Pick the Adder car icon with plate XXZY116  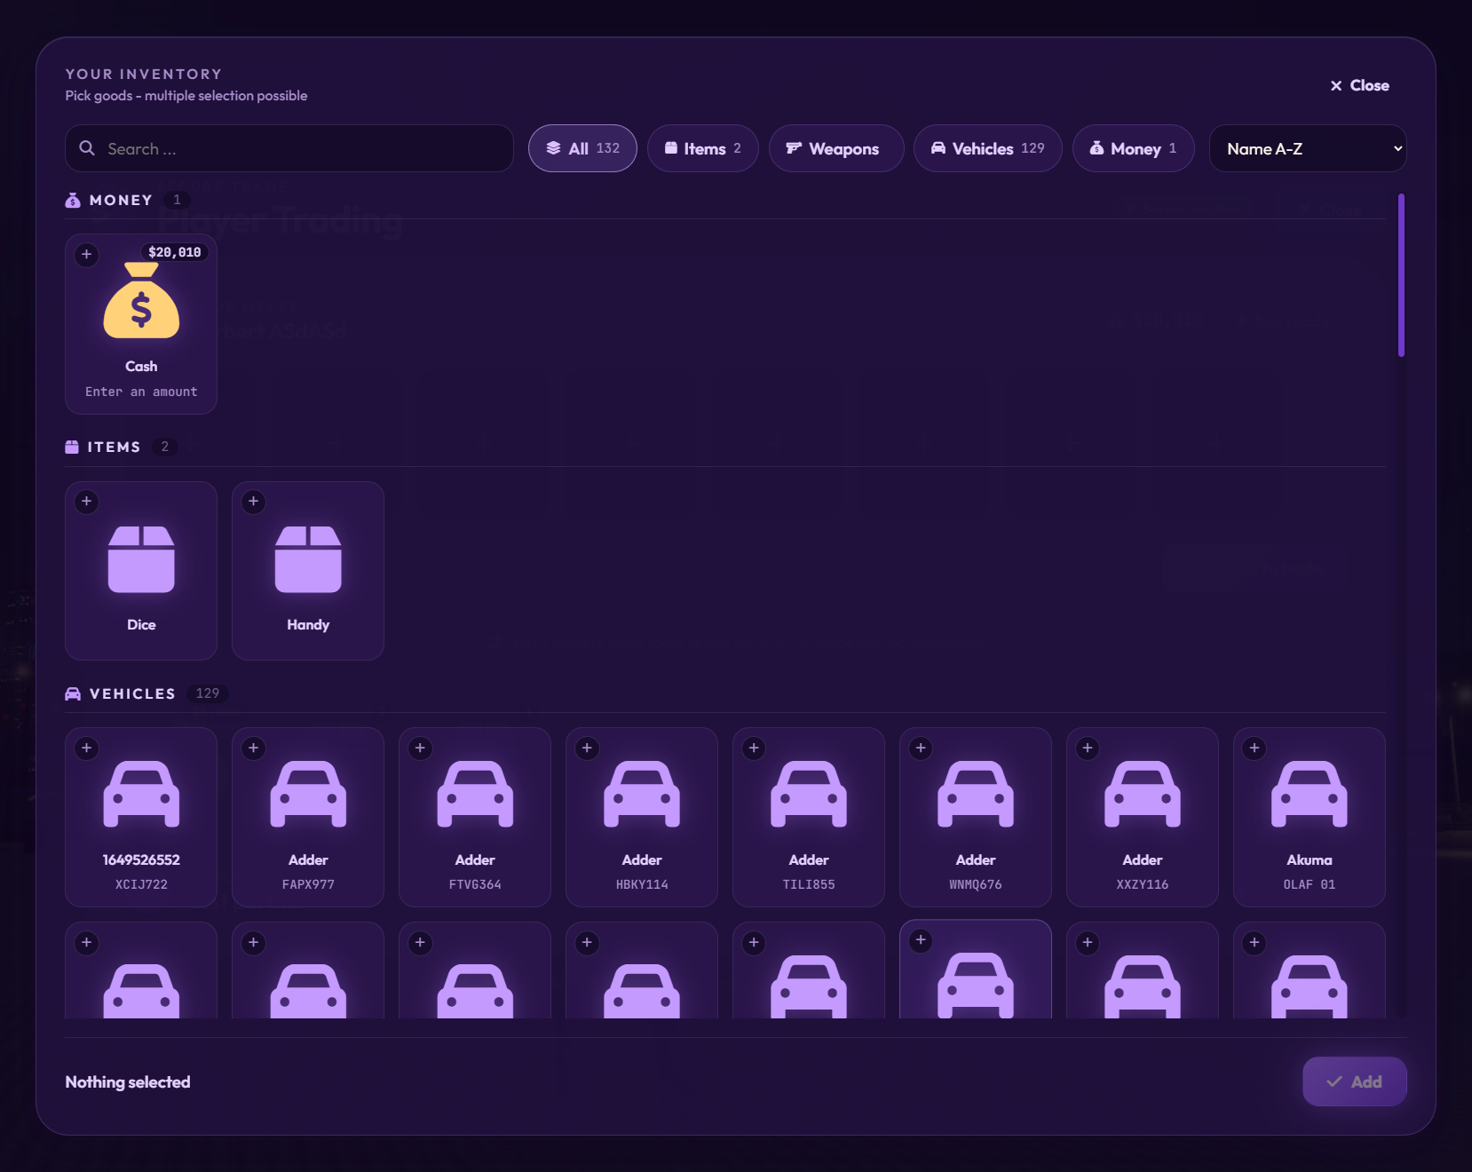1143,794
